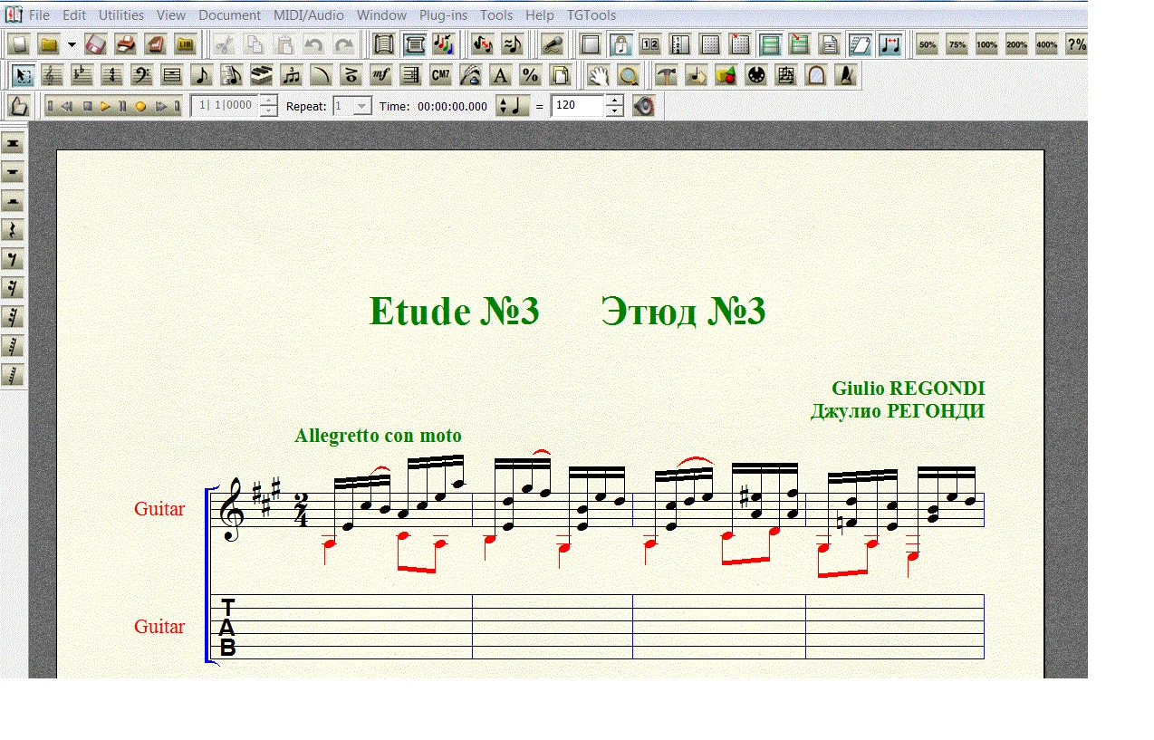
Task: Toggle the microphone input icon
Action: [x=553, y=43]
